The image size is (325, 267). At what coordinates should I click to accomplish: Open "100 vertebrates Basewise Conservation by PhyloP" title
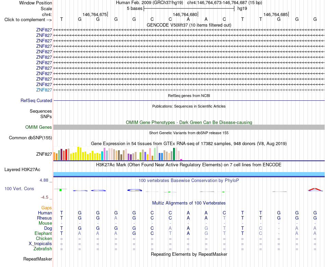[x=189, y=181]
